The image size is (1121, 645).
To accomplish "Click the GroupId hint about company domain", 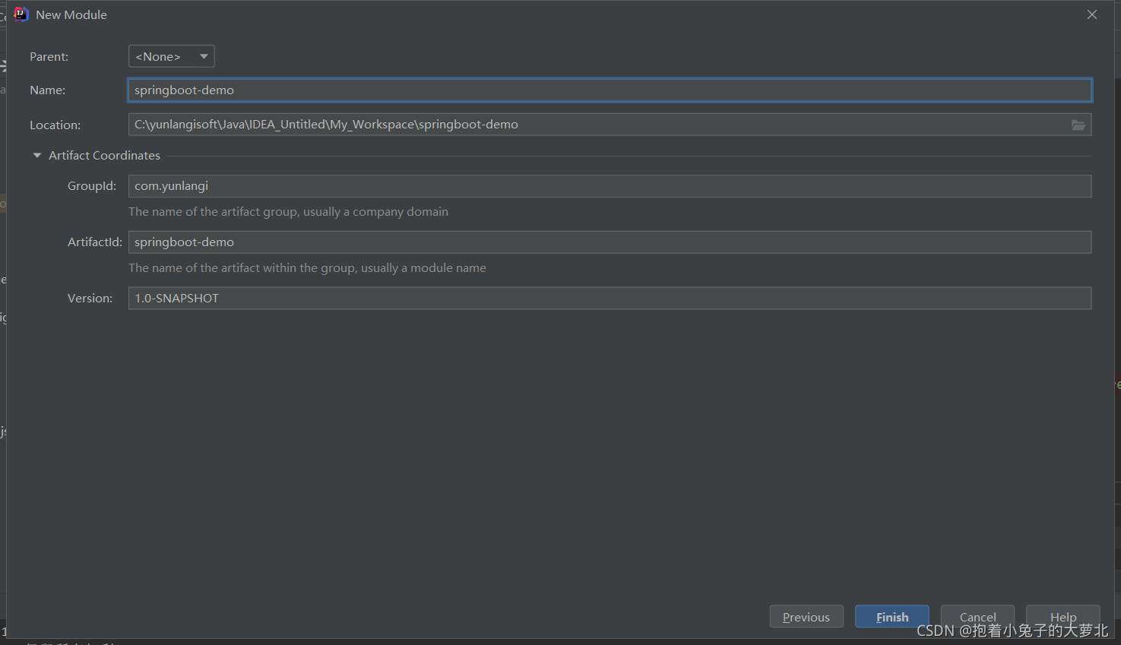I will [x=288, y=212].
